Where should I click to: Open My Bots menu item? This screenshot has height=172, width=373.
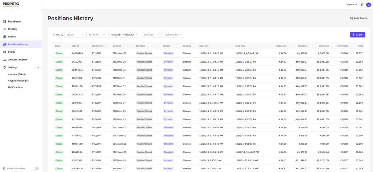(x=21, y=29)
